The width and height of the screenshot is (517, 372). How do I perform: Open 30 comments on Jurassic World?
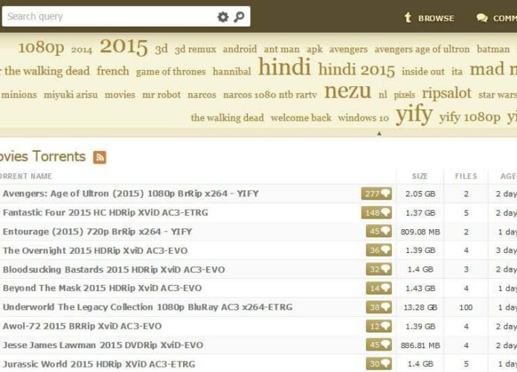(379, 364)
